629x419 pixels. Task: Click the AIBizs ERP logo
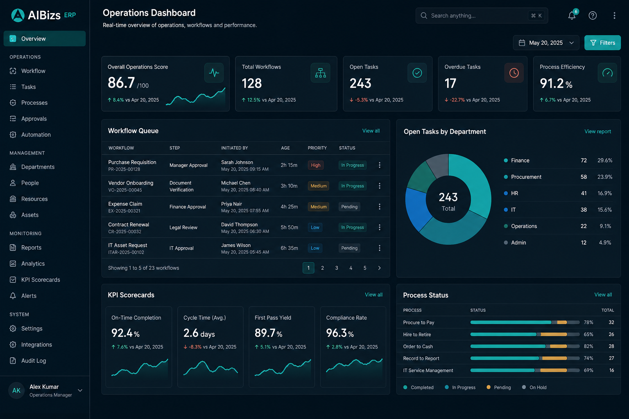[43, 15]
